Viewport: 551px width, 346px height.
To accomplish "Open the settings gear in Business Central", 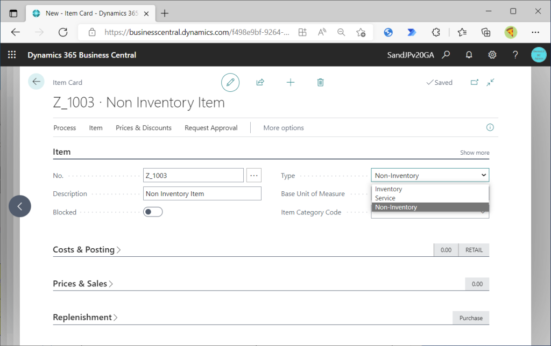I will coord(492,55).
